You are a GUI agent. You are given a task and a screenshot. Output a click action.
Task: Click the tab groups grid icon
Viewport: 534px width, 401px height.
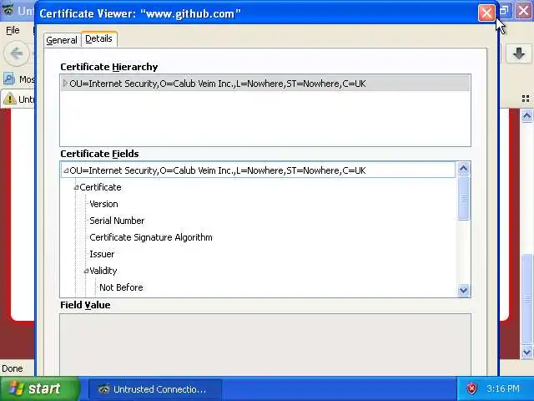point(526,99)
